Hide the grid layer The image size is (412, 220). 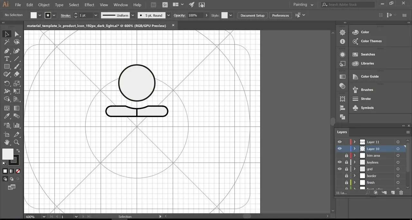tap(340, 169)
